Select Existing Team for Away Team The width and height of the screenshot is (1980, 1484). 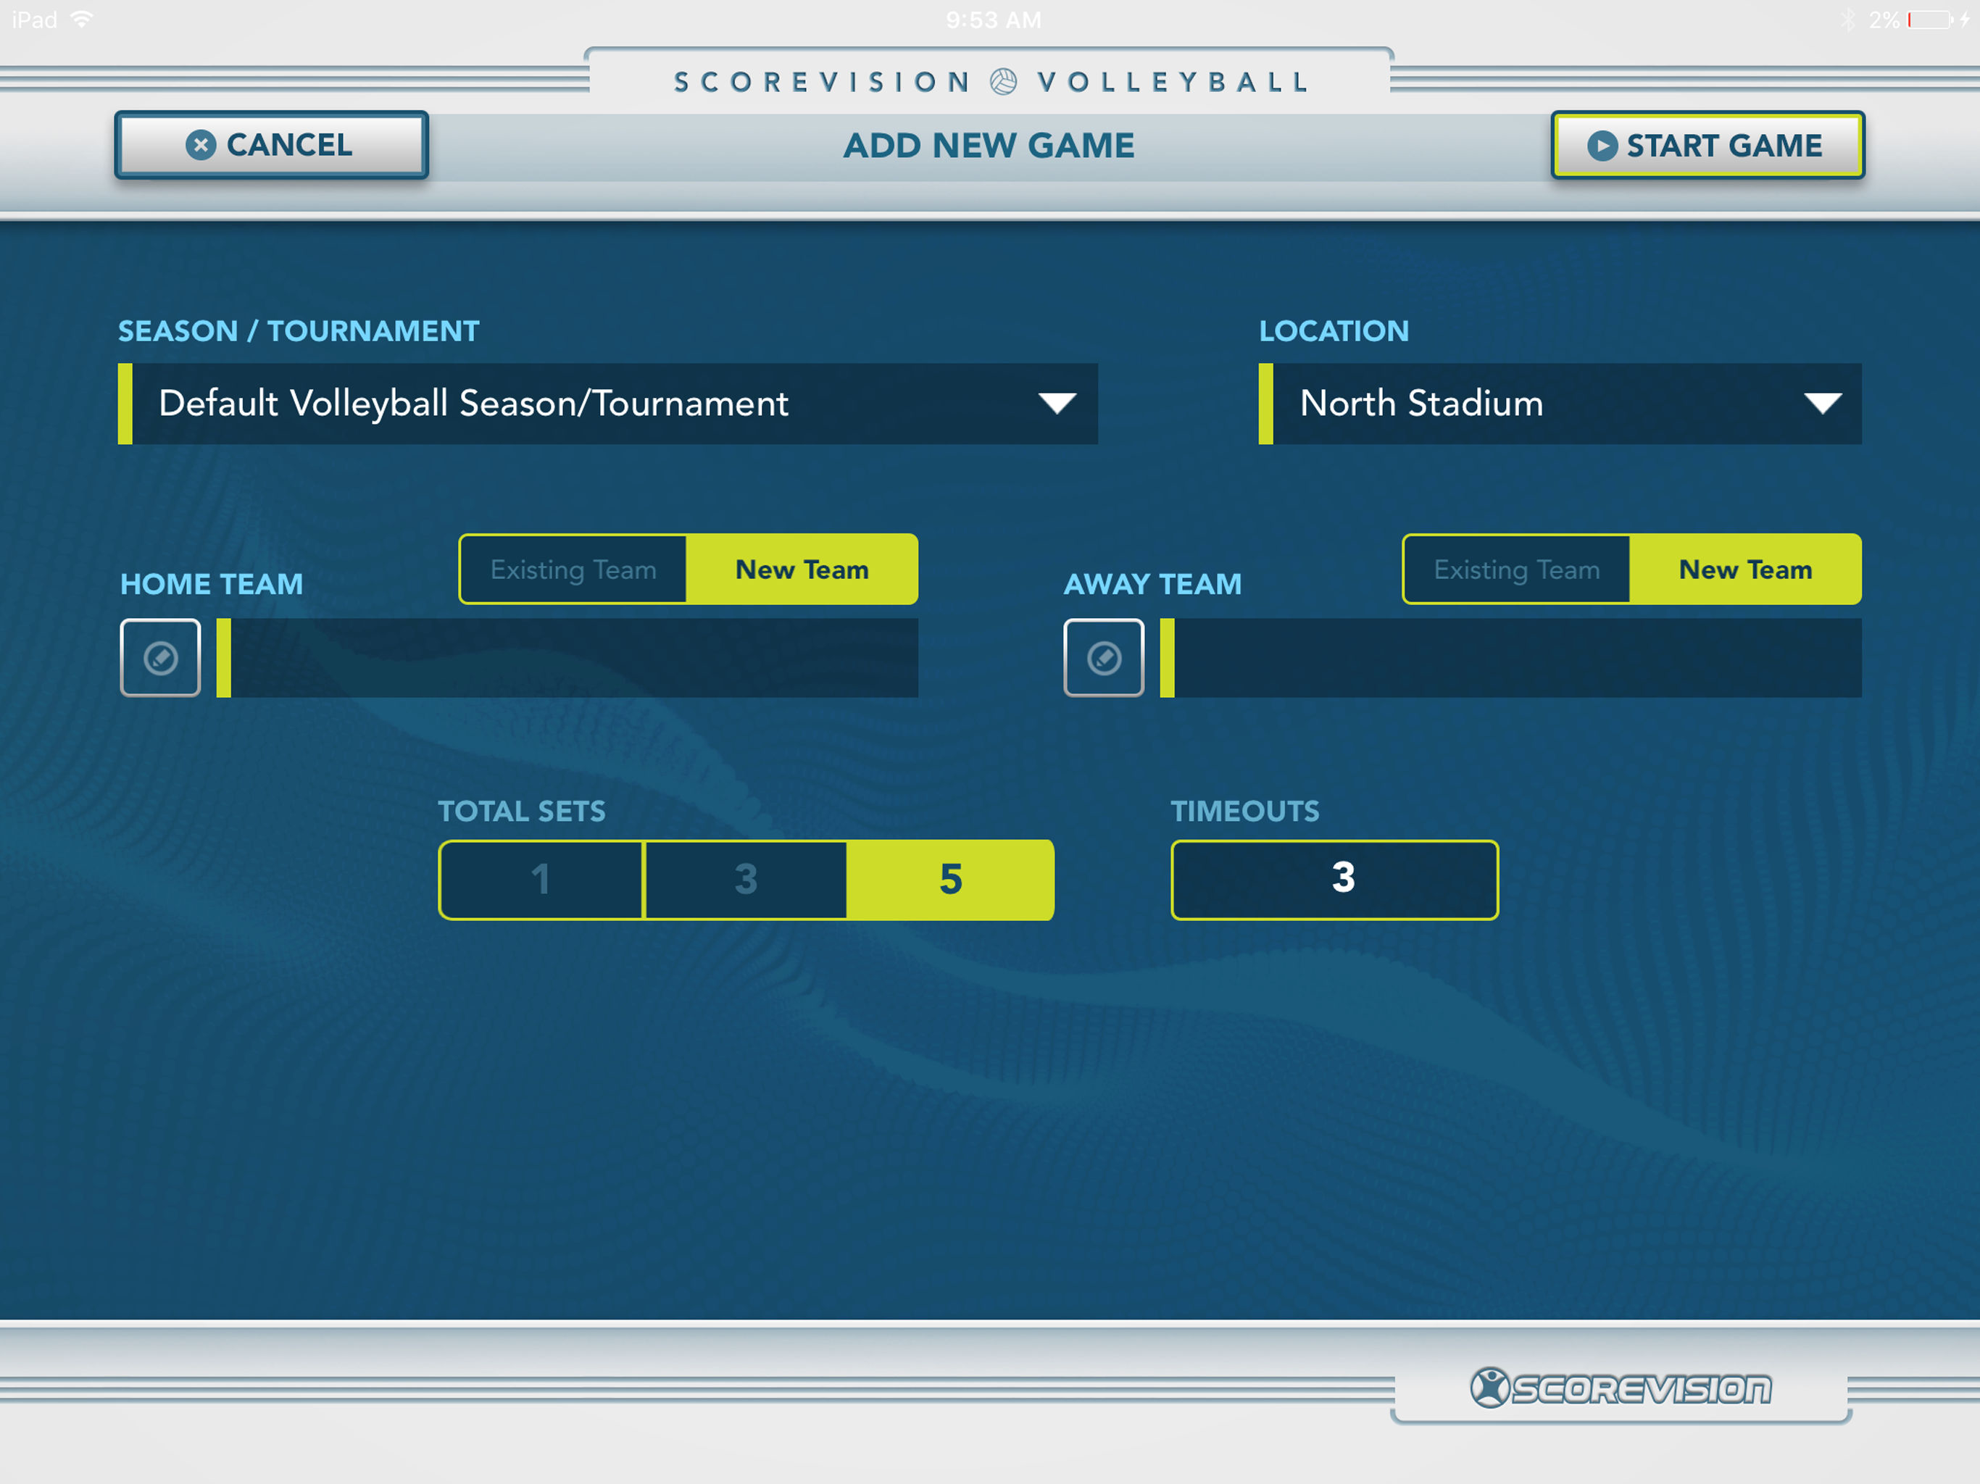[1517, 570]
